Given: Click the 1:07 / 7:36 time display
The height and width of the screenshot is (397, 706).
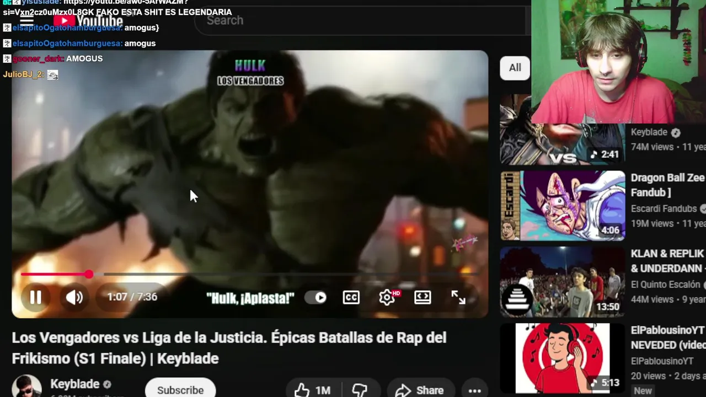Looking at the screenshot, I should (x=132, y=297).
